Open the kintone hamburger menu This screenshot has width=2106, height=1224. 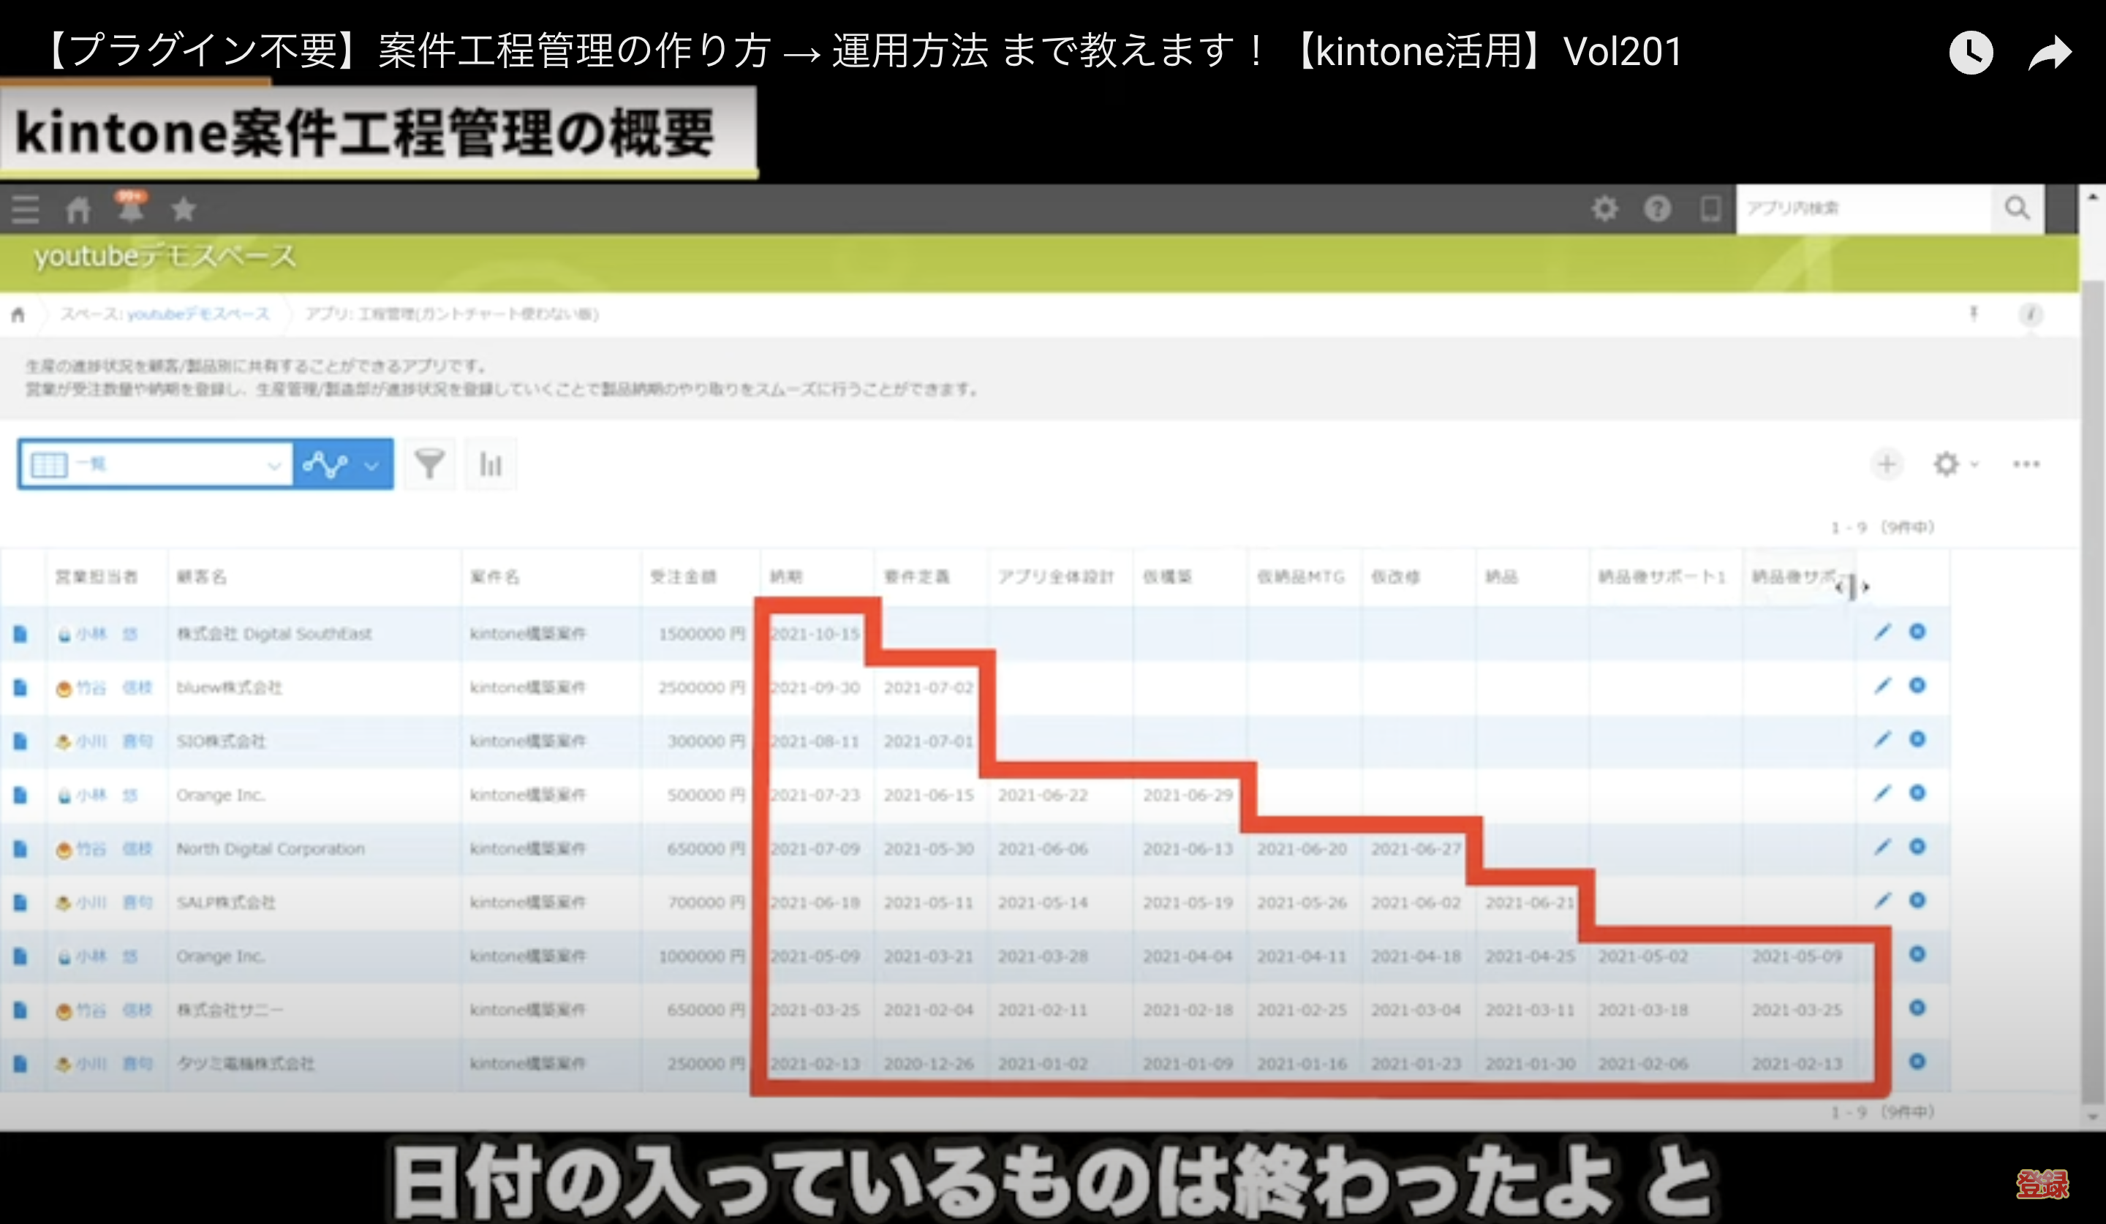pyautogui.click(x=25, y=209)
